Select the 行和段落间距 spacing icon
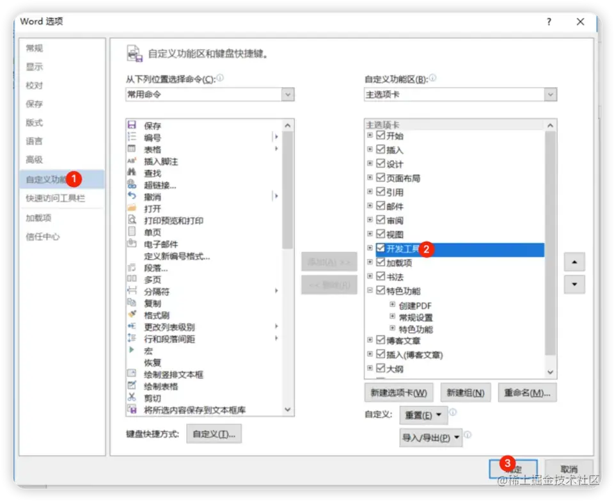Screen dimensions: 614x501 tap(132, 338)
